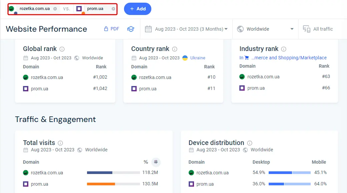Viewport: 347px width, 193px height.
Task: Click the blue Add button
Action: pyautogui.click(x=138, y=9)
